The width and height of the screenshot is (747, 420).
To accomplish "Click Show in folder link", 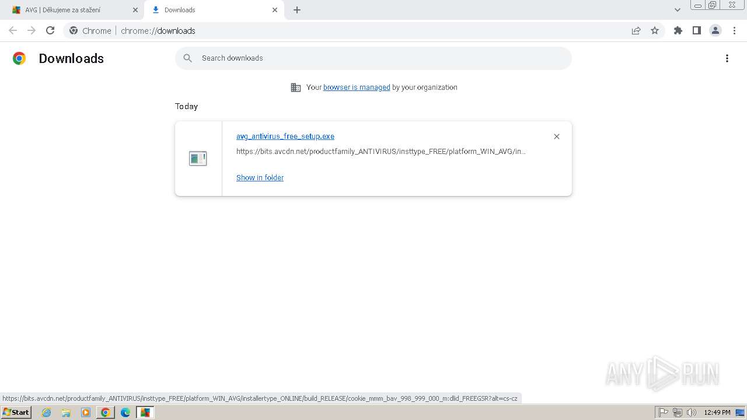I will (x=260, y=178).
